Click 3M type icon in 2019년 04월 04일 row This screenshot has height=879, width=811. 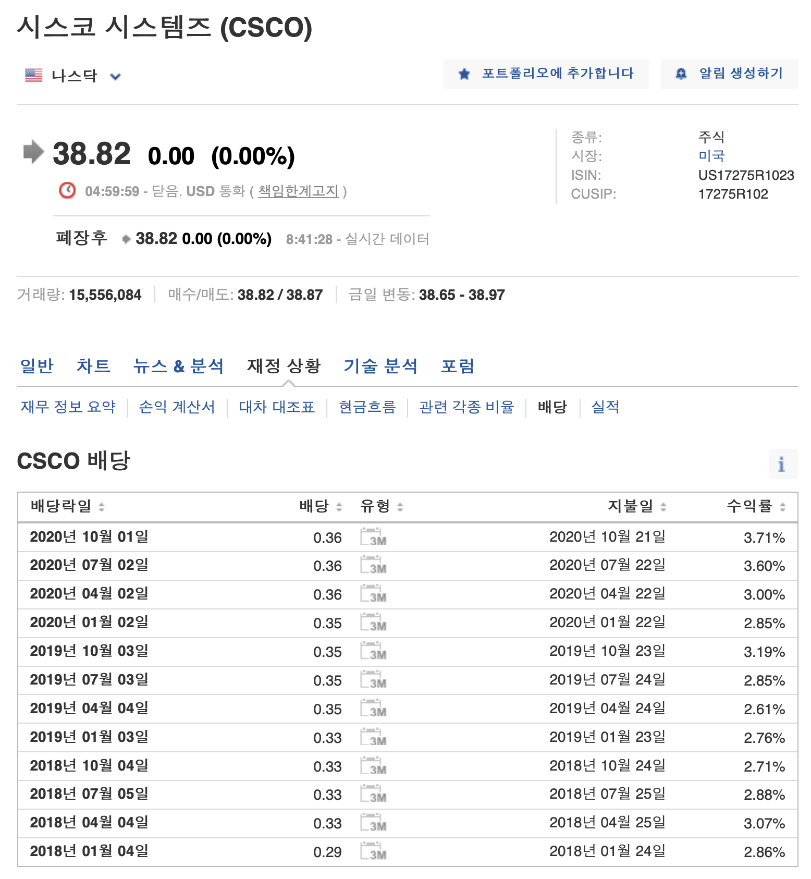coord(373,709)
